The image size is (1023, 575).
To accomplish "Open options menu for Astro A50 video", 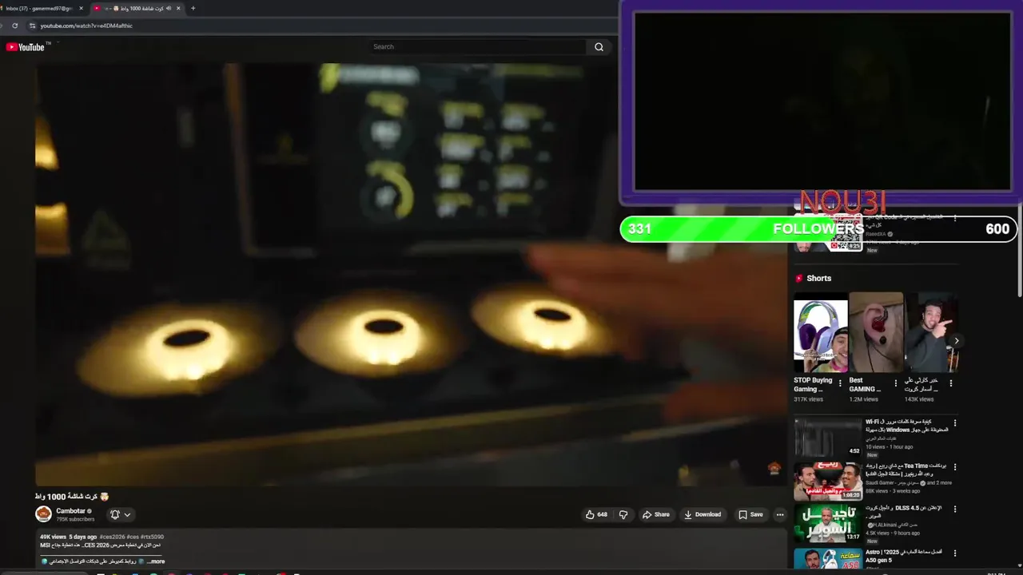I will pos(954,553).
